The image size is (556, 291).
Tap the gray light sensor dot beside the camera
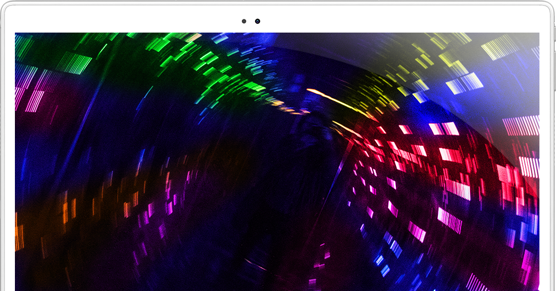click(244, 21)
